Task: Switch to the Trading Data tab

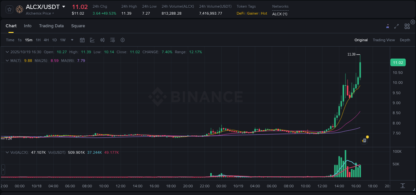Action: [x=52, y=26]
